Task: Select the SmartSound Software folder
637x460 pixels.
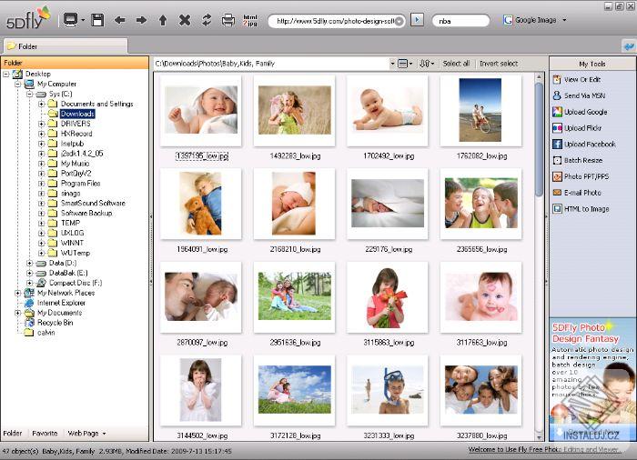Action: point(93,204)
